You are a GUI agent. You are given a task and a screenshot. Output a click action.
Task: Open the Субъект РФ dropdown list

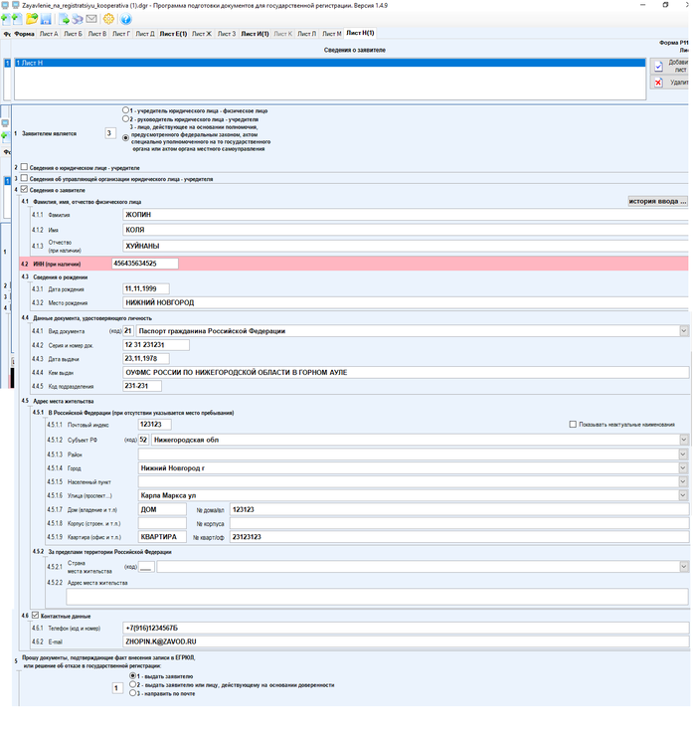pyautogui.click(x=682, y=439)
